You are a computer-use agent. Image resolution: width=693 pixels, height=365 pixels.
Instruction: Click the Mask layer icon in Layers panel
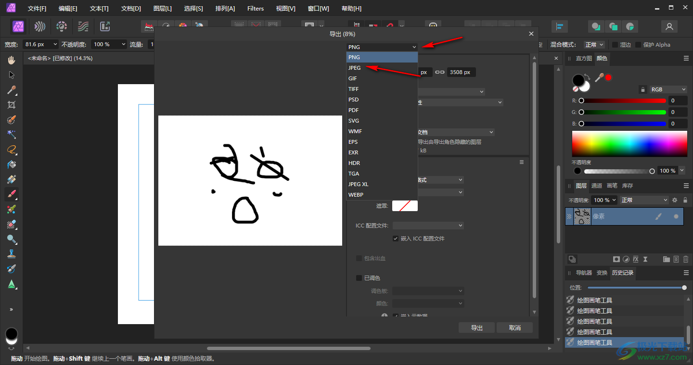click(616, 259)
